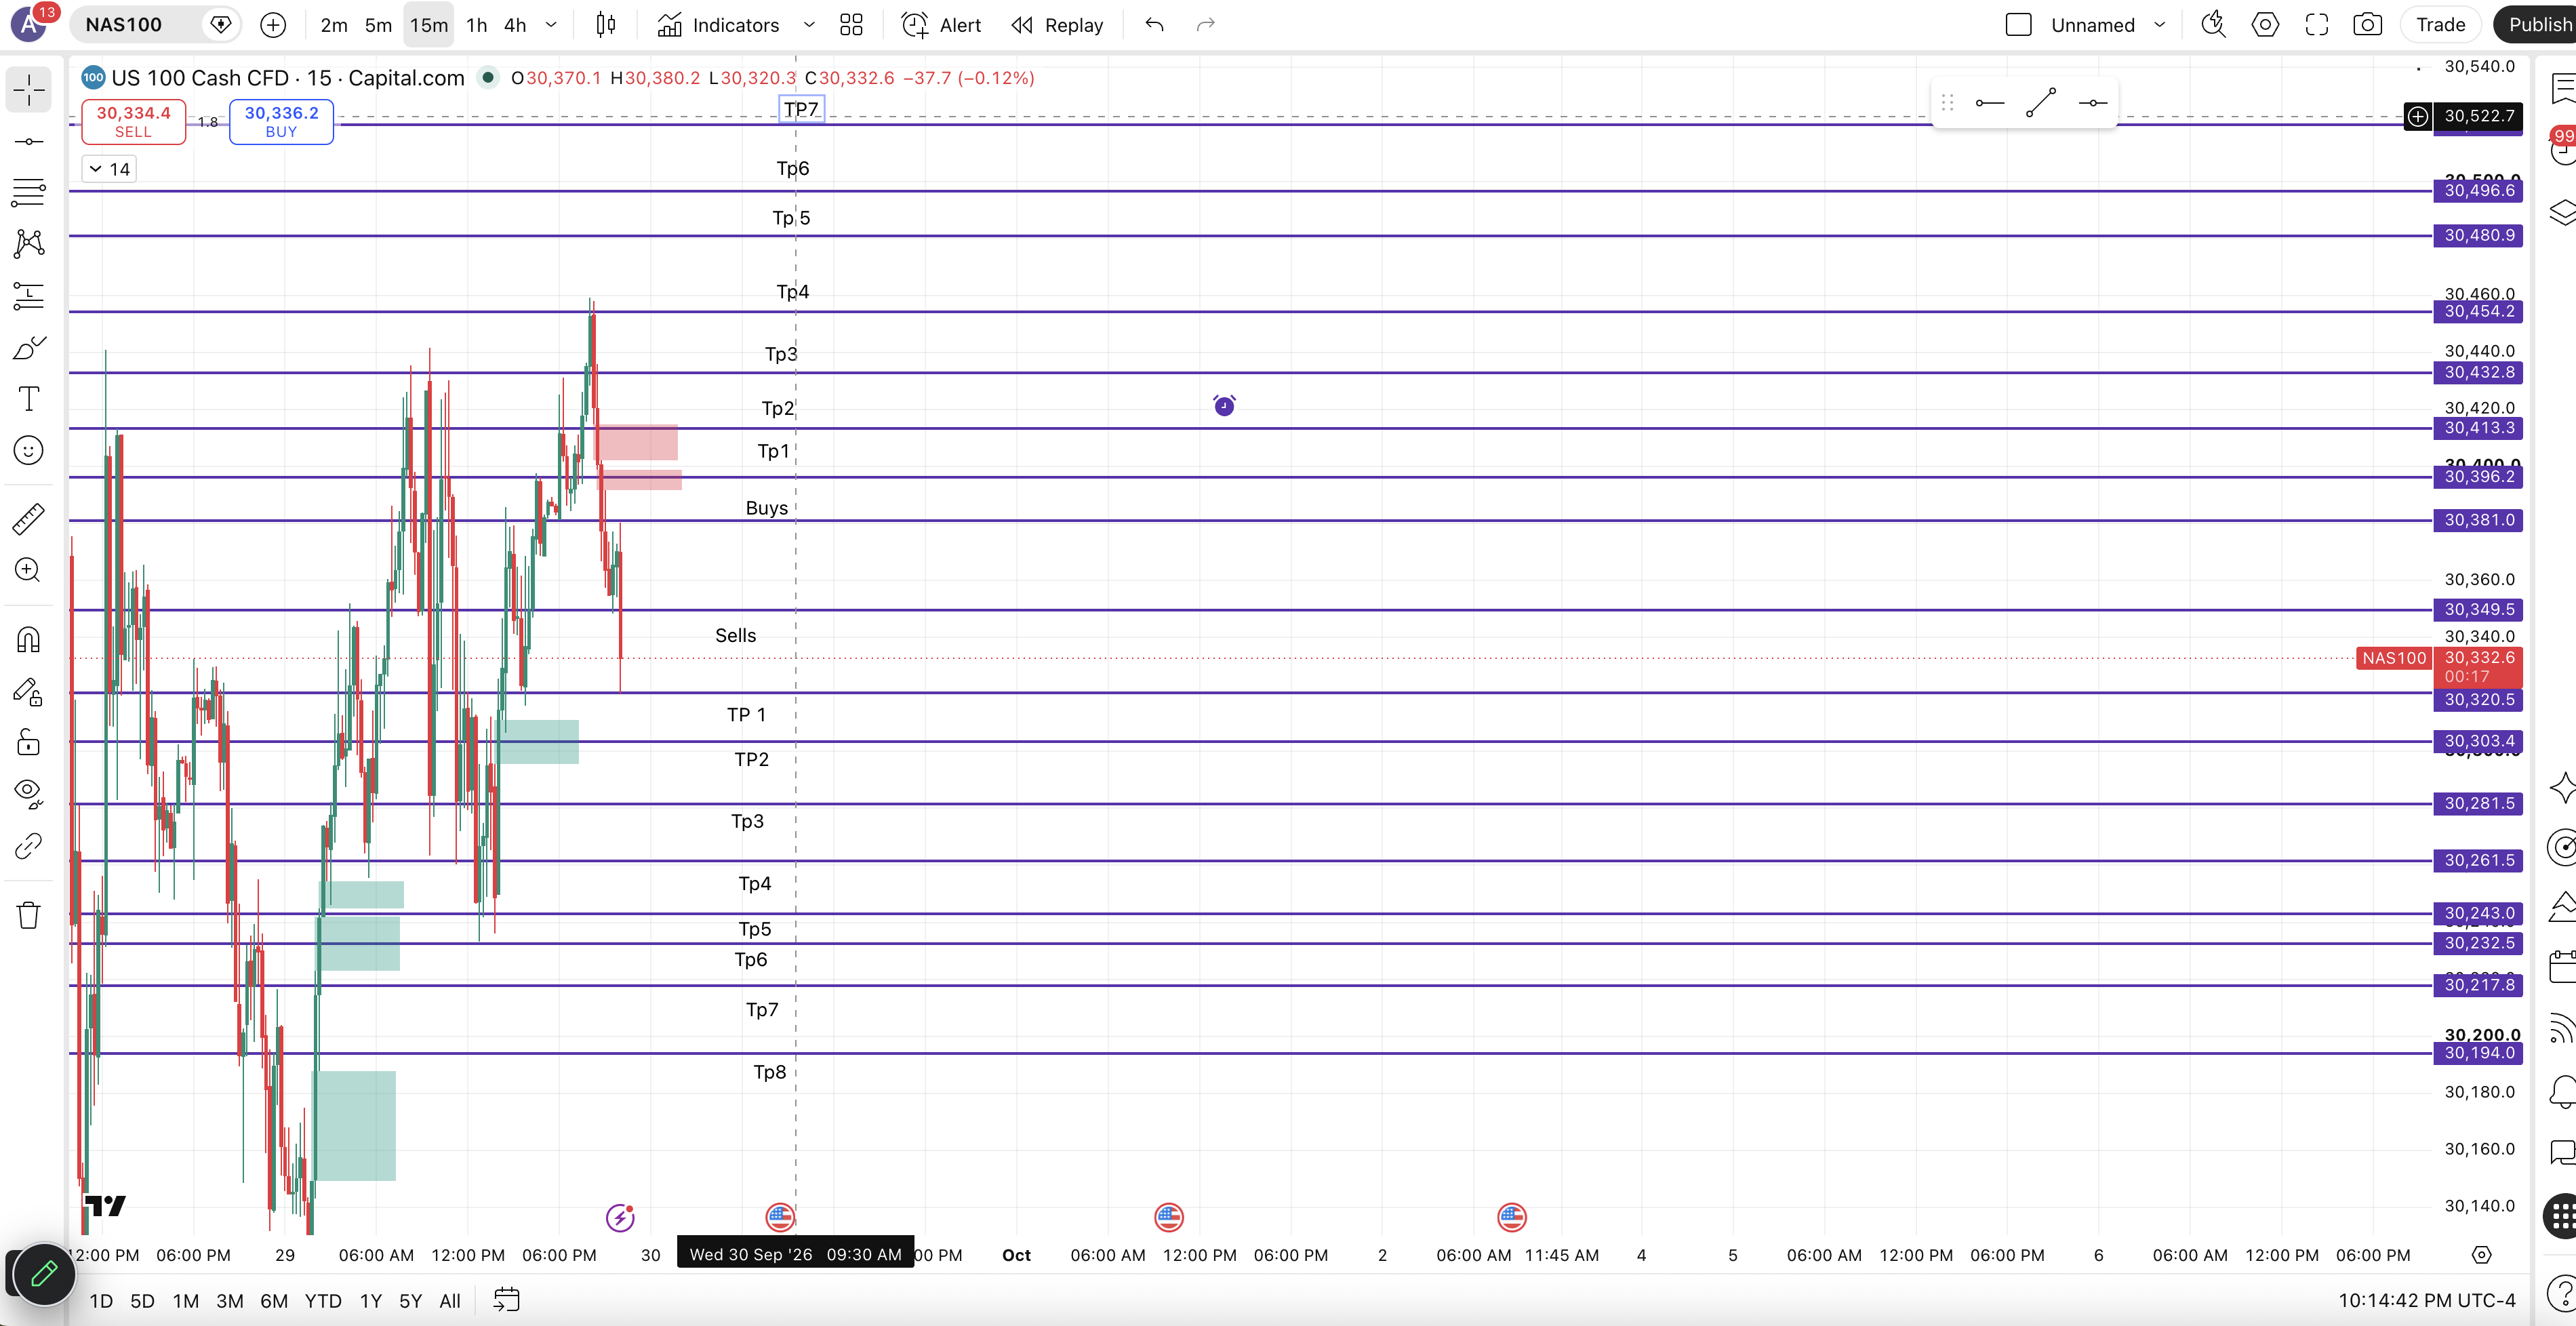
Task: Select the Text annotation tool
Action: [x=29, y=399]
